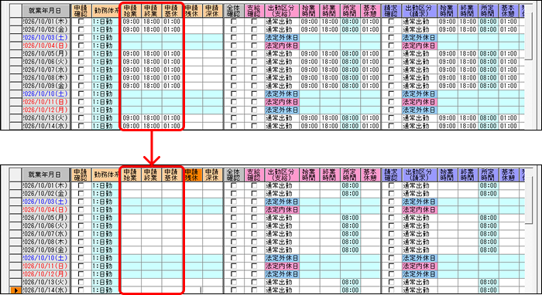Click 勤務体系 1:日勤 cell for 2026/10/08 upper grid
This screenshot has width=542, height=295.
point(106,77)
